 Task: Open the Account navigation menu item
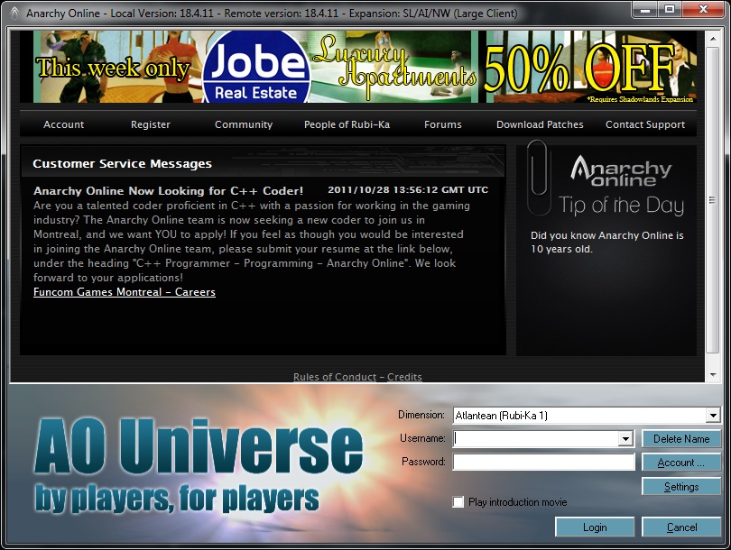click(63, 124)
